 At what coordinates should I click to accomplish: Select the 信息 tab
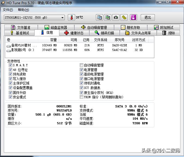(47, 32)
